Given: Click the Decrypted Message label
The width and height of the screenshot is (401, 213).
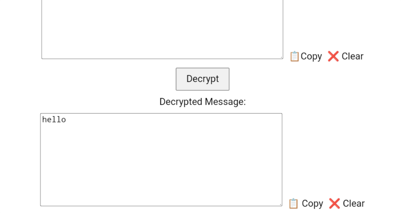Looking at the screenshot, I should point(202,102).
